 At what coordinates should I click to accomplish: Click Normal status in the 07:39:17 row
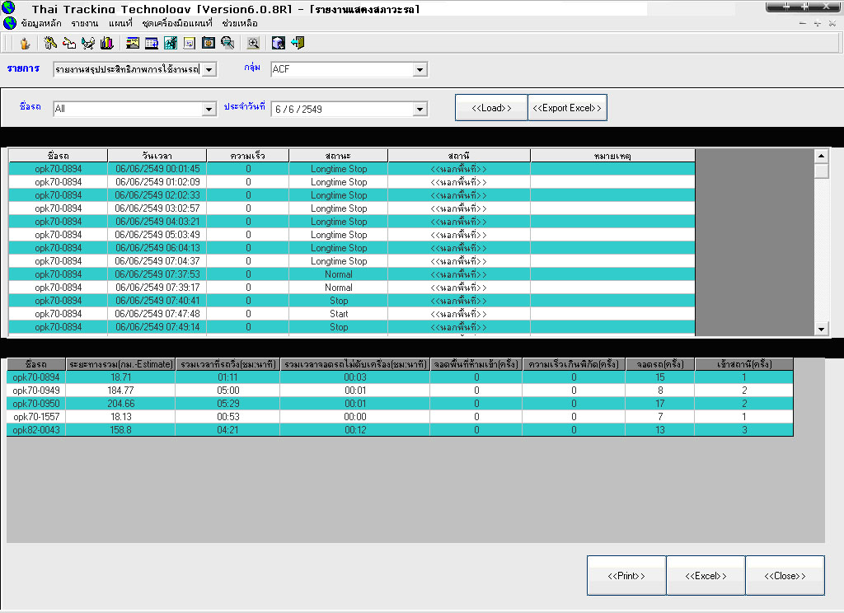[339, 288]
